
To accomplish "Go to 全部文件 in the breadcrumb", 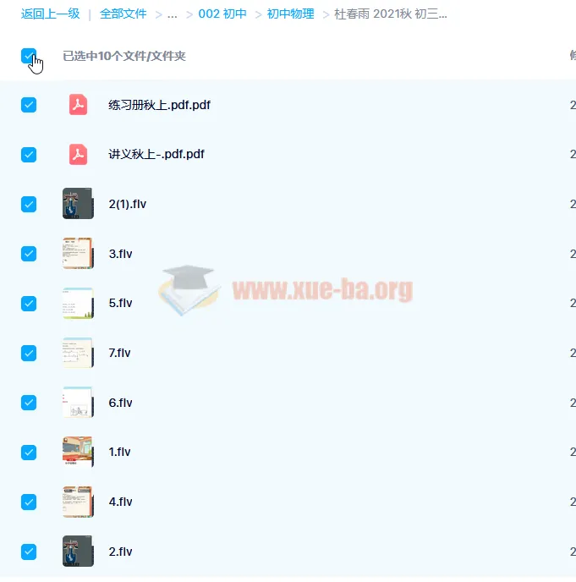I will click(x=123, y=14).
